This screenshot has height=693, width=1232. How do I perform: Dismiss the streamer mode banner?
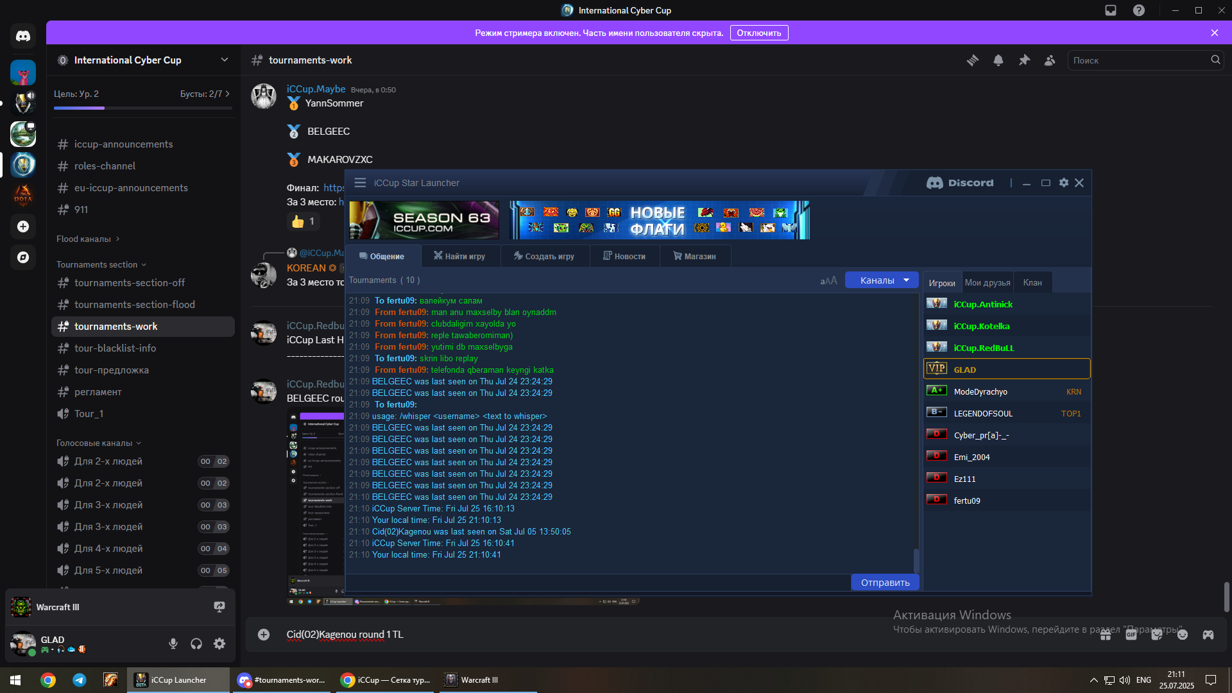[x=1215, y=33]
